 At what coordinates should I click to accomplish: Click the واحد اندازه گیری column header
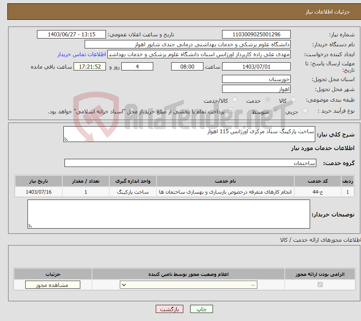pyautogui.click(x=133, y=181)
